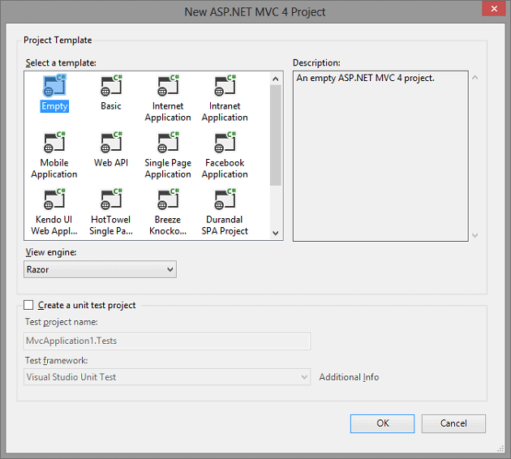Click the Cancel button

pos(453,423)
